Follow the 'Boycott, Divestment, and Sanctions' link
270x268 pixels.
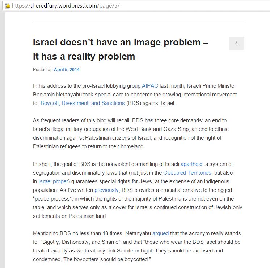coord(82,103)
